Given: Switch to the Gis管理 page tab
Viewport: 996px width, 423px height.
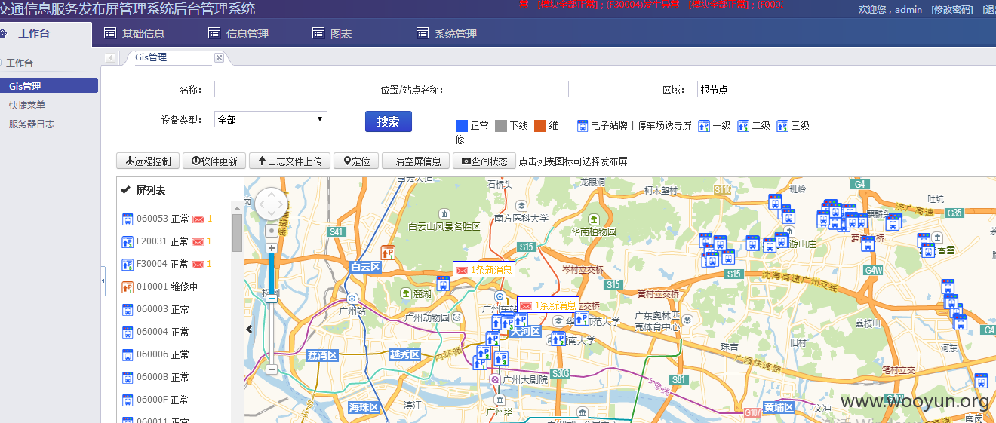Looking at the screenshot, I should click(151, 57).
